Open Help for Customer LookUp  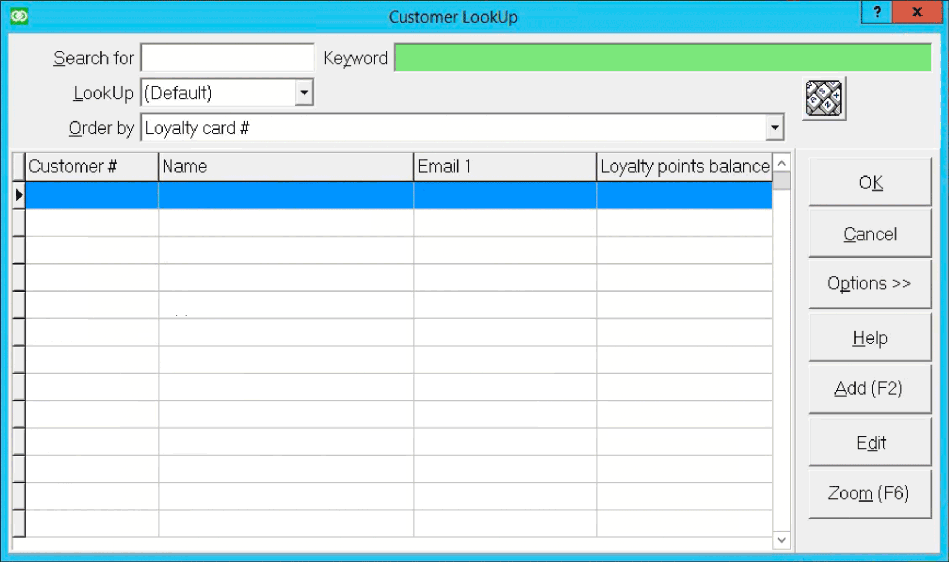[869, 337]
